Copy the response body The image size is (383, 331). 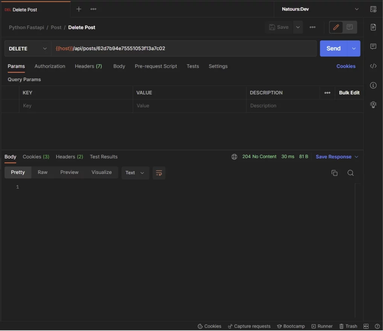point(334,173)
